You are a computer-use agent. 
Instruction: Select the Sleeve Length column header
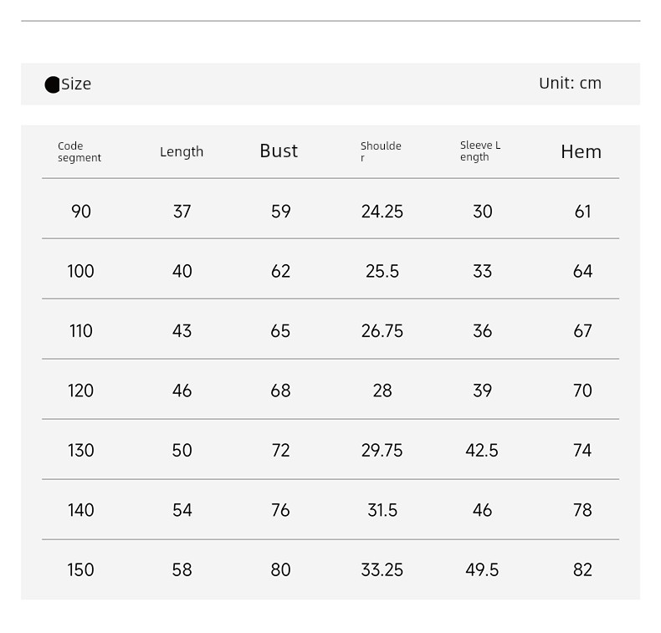[480, 151]
